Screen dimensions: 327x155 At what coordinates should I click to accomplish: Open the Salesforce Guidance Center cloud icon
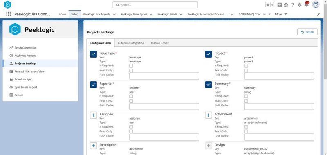286,5
